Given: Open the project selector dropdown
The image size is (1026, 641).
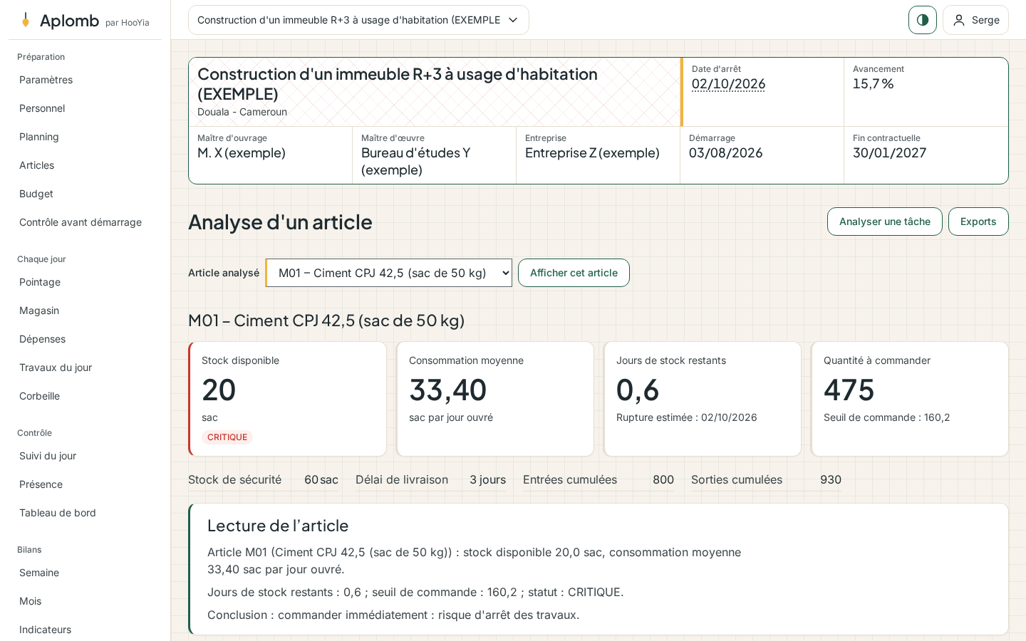Looking at the screenshot, I should (358, 20).
